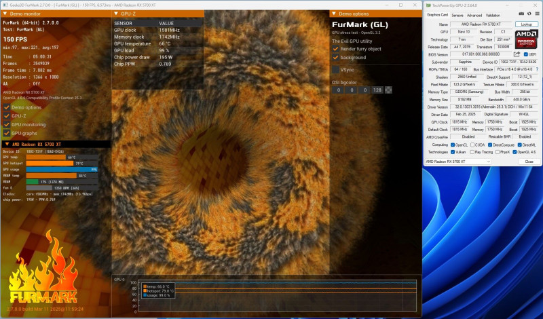
Task: Check the Ray Tracing checkbox
Action: (472, 152)
